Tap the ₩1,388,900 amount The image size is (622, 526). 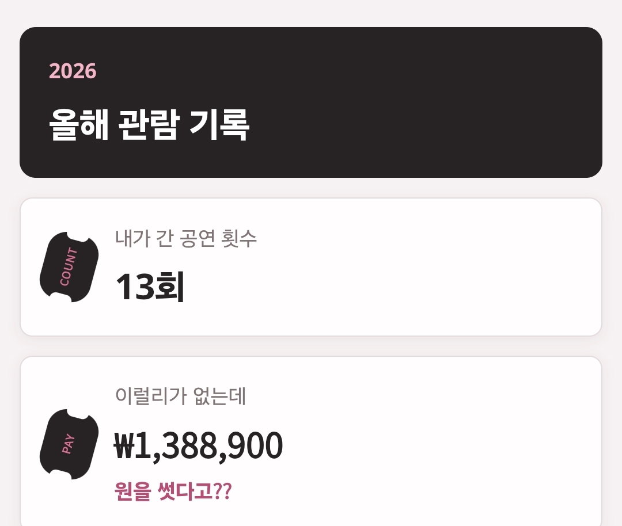(x=198, y=445)
